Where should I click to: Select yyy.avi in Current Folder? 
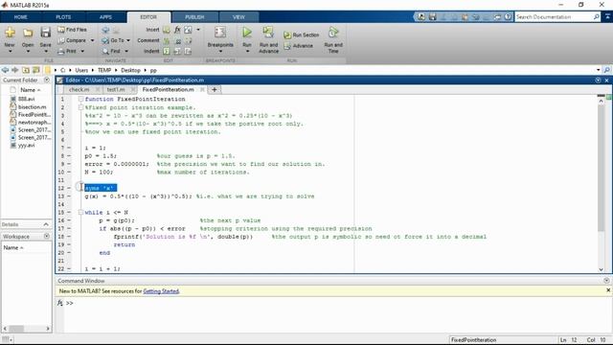pyautogui.click(x=26, y=145)
